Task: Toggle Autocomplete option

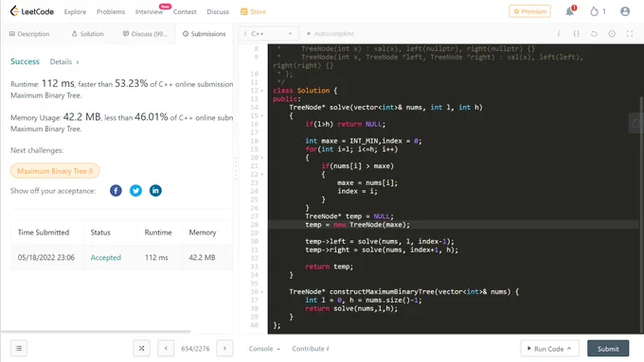Action: [331, 34]
